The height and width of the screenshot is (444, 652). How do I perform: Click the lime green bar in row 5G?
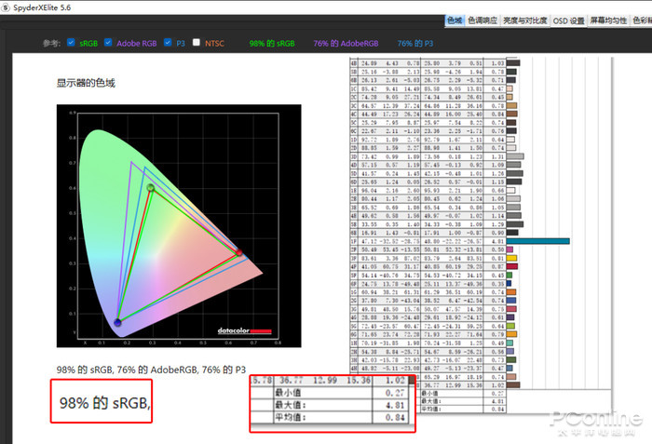click(x=510, y=326)
